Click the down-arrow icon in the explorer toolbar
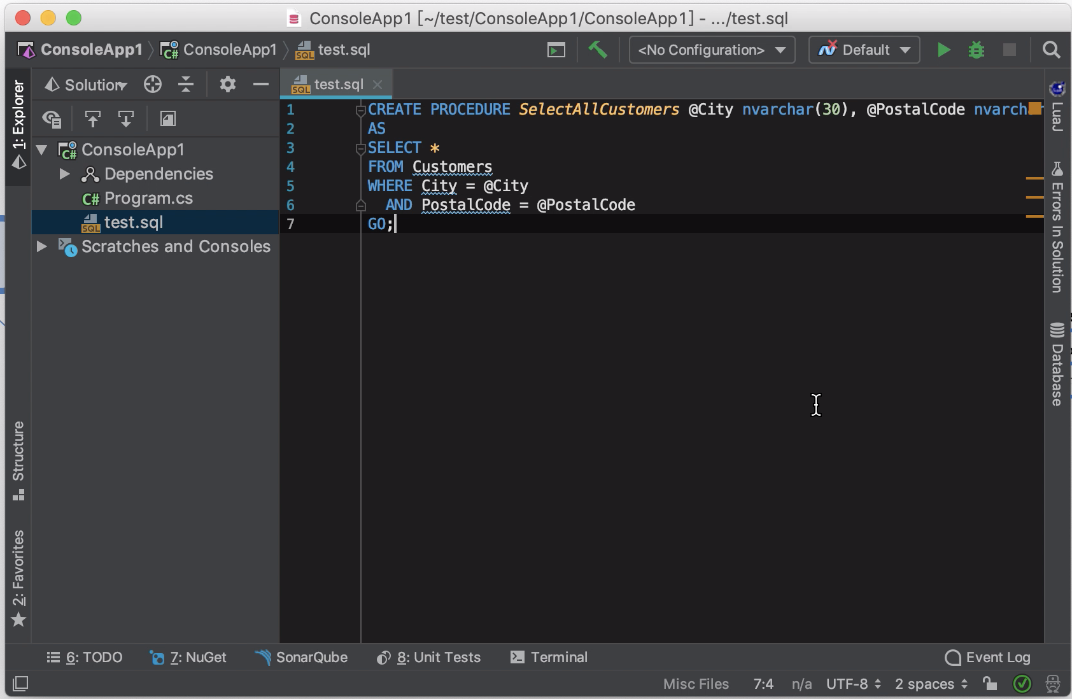The height and width of the screenshot is (699, 1072). click(126, 119)
